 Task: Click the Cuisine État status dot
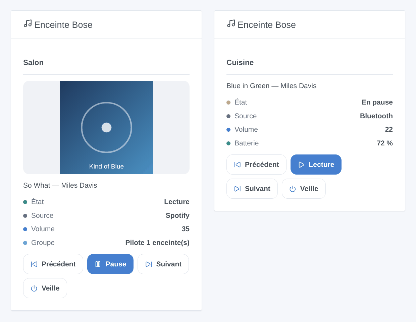[228, 103]
